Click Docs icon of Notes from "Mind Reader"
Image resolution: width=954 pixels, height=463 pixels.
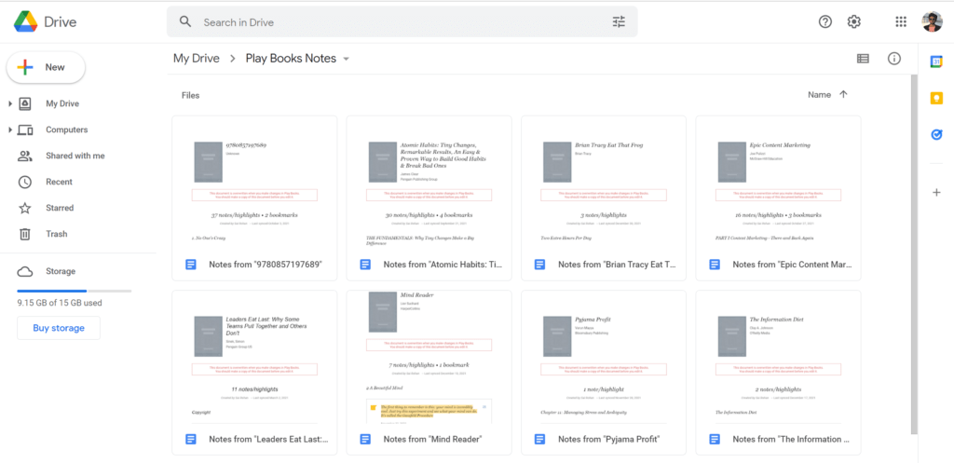(365, 440)
